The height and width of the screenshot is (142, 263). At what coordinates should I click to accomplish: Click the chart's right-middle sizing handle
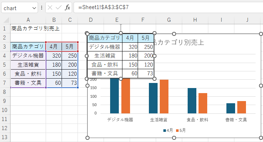[x=261, y=86]
